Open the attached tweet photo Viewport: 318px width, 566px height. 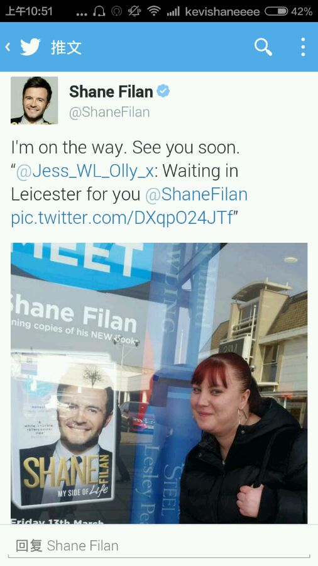click(159, 383)
